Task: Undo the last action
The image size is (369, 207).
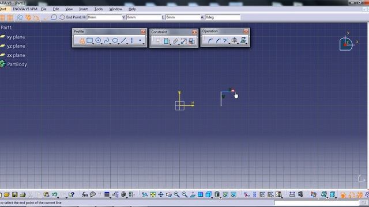Action: pyautogui.click(x=54, y=194)
